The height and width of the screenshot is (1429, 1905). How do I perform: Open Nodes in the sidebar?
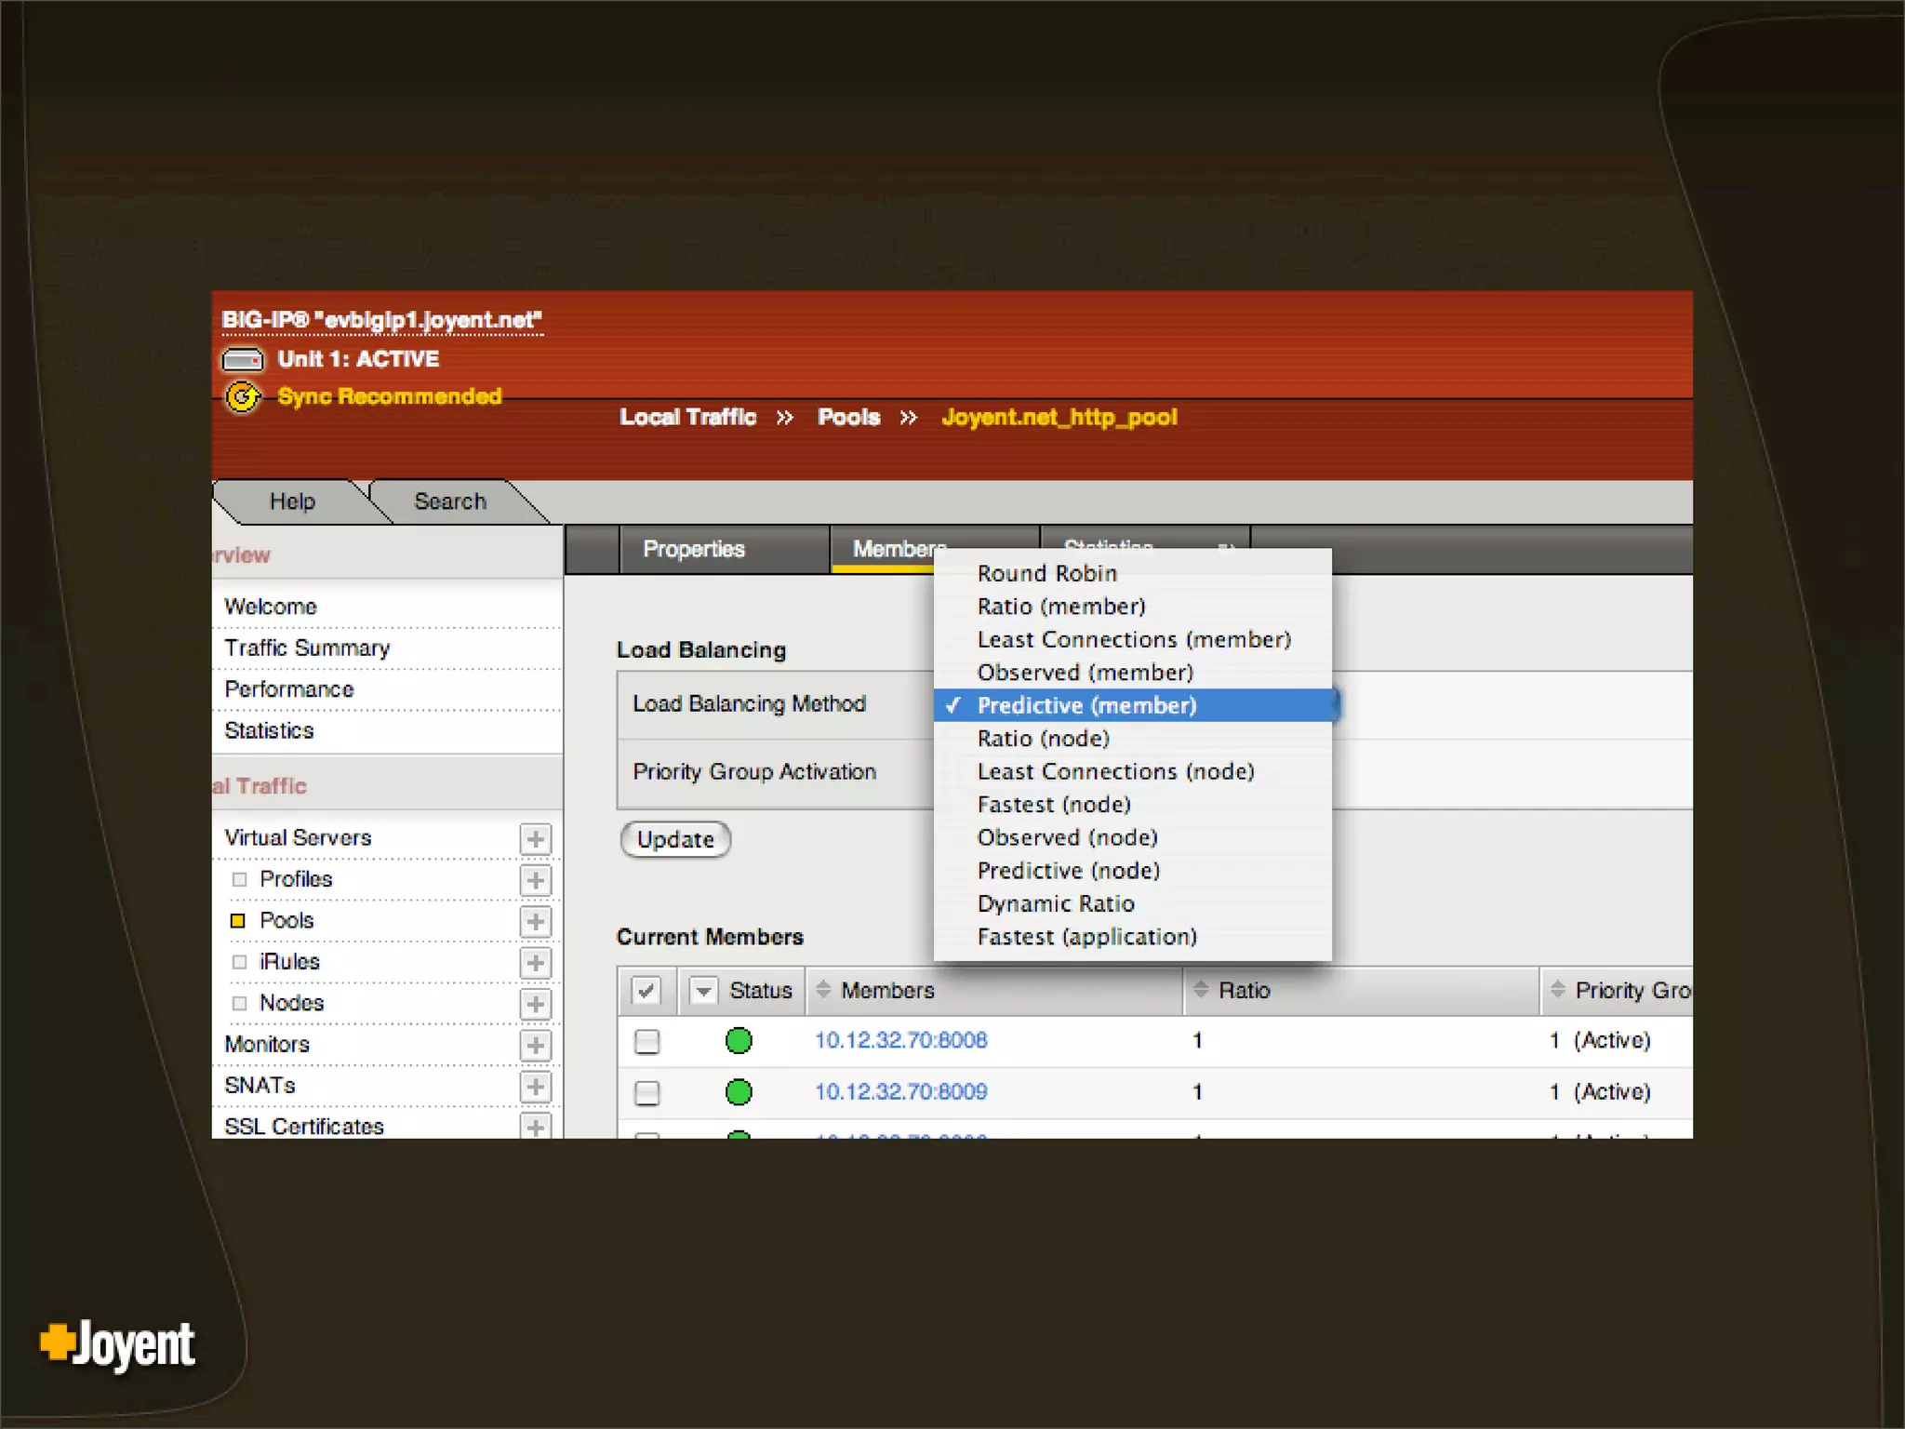point(292,1003)
